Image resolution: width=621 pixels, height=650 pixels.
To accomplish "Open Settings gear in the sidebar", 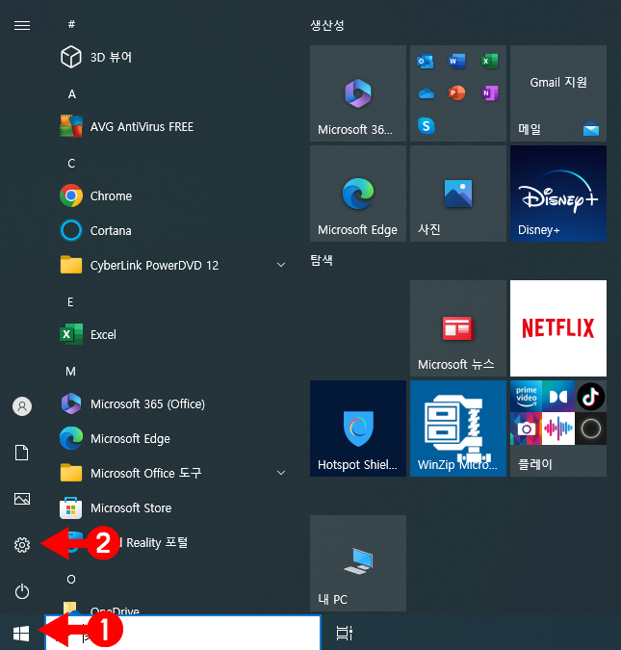I will tap(22, 545).
